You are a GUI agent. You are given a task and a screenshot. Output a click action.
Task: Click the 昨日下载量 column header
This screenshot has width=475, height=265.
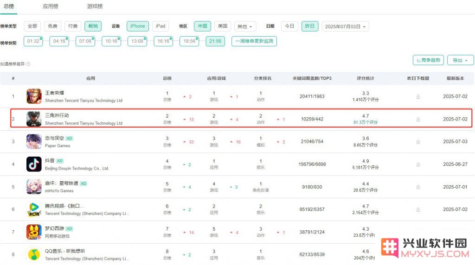pyautogui.click(x=418, y=78)
